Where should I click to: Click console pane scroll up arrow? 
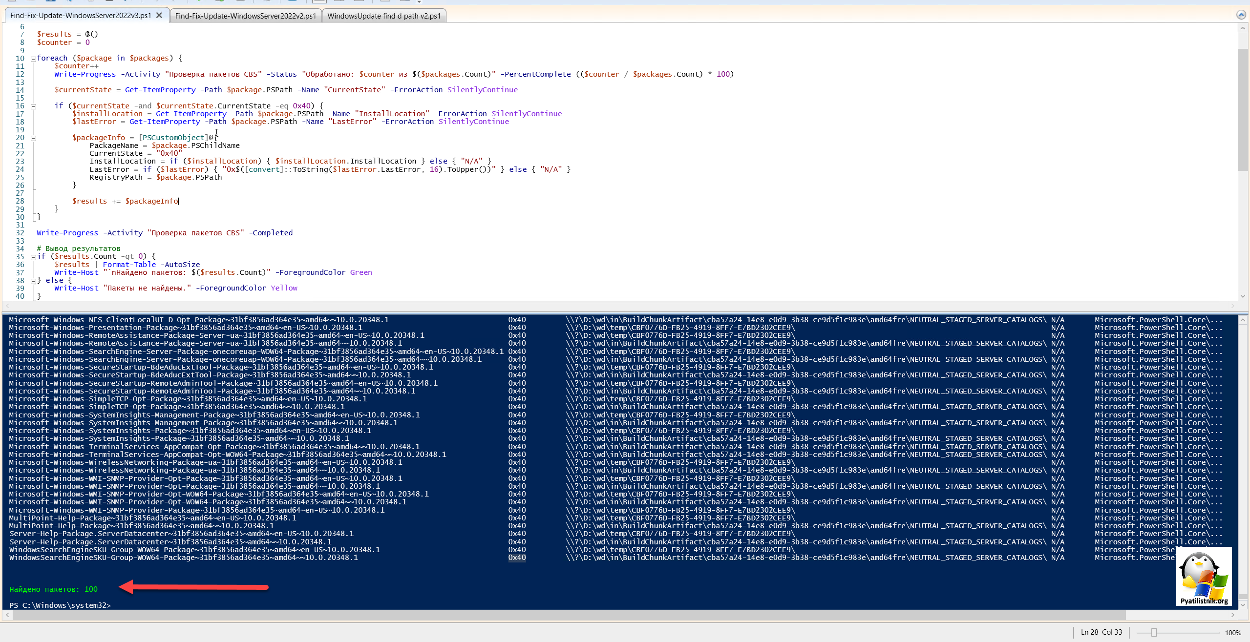1243,320
